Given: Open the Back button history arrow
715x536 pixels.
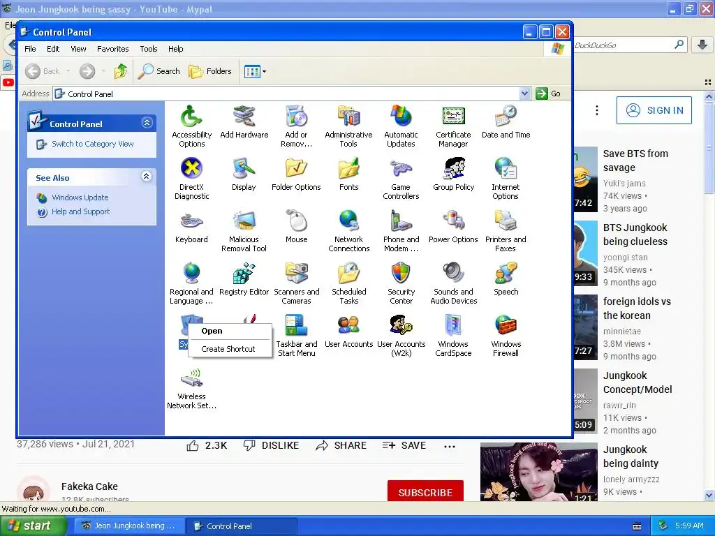Looking at the screenshot, I should coord(68,71).
